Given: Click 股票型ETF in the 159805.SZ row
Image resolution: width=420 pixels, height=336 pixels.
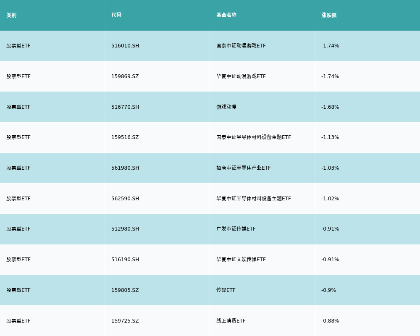Looking at the screenshot, I should (18, 290).
